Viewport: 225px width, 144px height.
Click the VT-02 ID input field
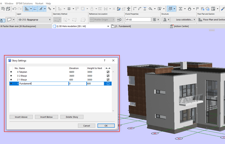pyautogui.click(x=138, y=20)
